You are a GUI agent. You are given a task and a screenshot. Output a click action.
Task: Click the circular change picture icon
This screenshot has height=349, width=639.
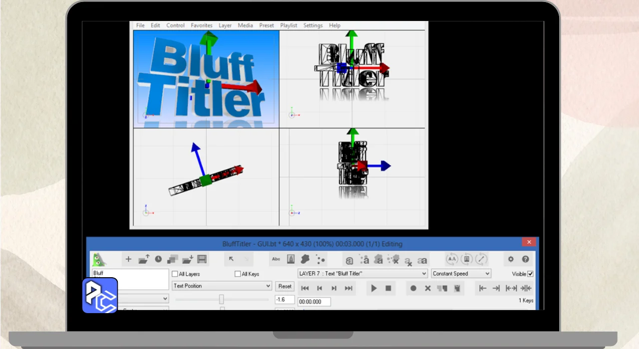(467, 259)
